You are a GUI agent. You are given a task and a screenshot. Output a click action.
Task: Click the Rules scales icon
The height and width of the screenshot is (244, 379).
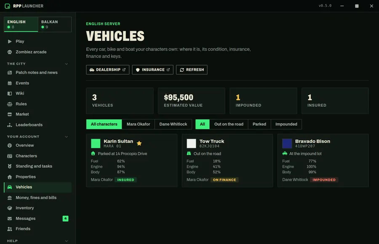[10, 104]
